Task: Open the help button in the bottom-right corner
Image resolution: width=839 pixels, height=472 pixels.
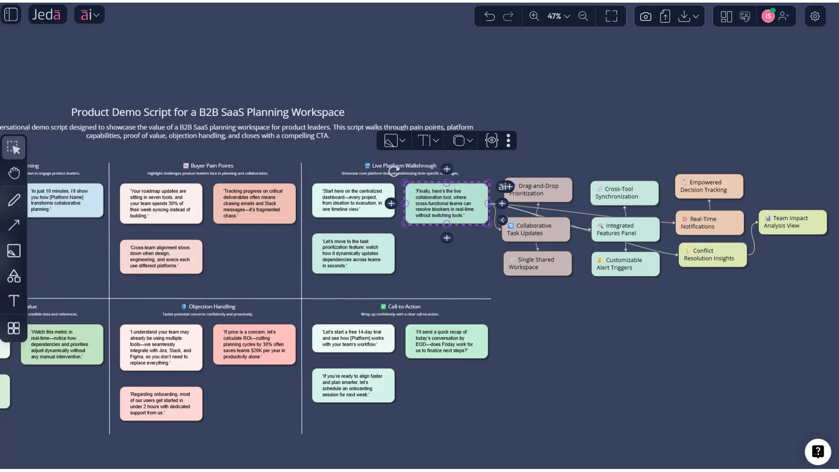Action: pyautogui.click(x=818, y=451)
